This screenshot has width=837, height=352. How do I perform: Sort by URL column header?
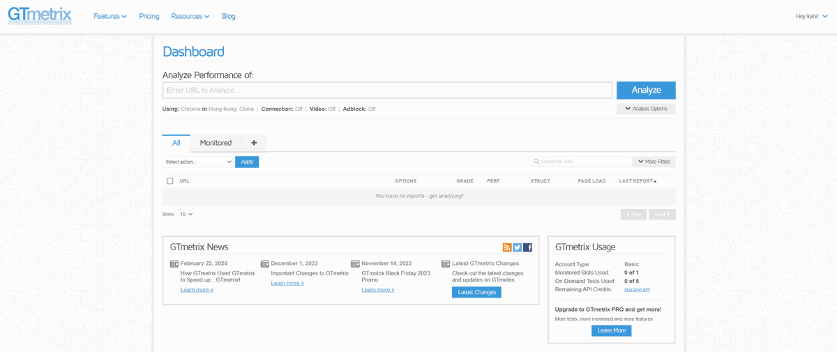click(184, 181)
